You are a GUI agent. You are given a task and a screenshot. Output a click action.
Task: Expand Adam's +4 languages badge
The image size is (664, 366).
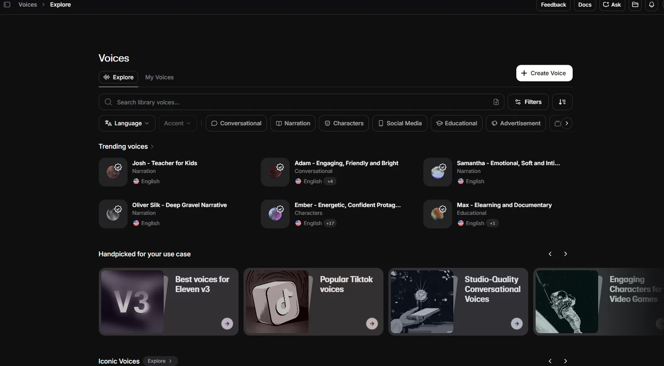(x=330, y=181)
